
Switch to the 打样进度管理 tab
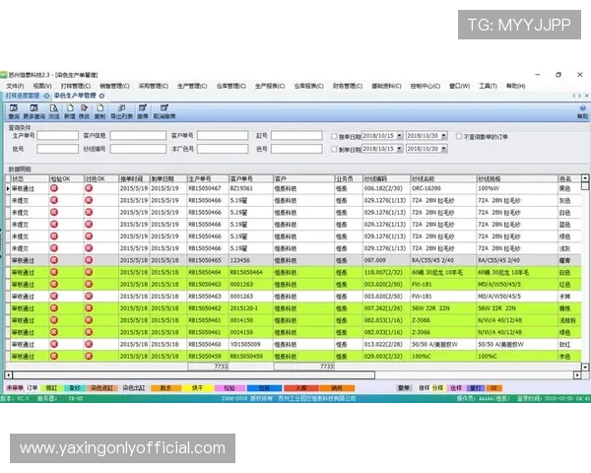[x=24, y=97]
